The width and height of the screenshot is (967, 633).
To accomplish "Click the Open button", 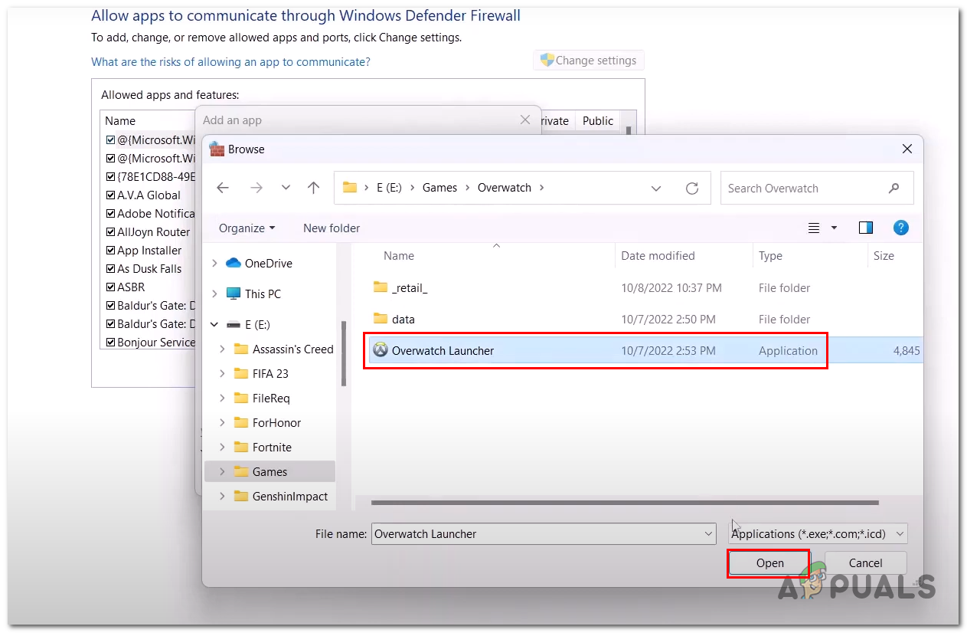I will (x=769, y=562).
